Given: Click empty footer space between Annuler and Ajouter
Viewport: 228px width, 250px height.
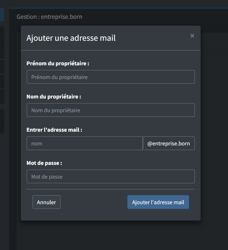Looking at the screenshot, I should [94, 202].
